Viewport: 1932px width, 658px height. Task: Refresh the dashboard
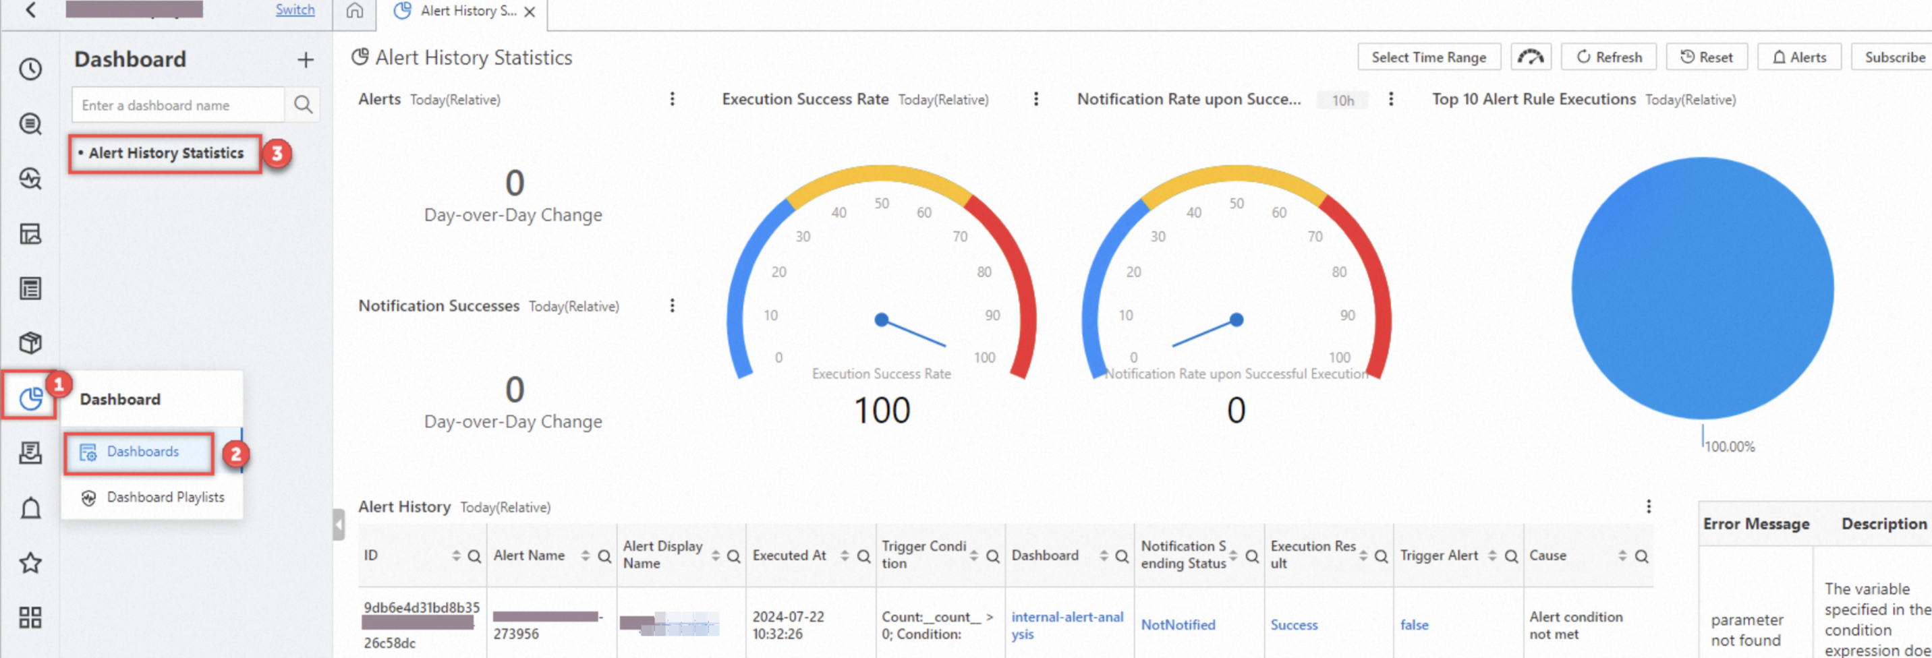(1609, 57)
